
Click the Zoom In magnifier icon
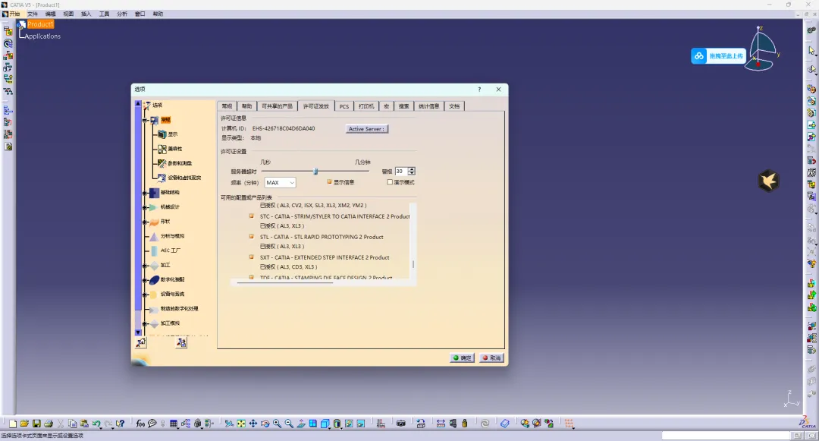(x=277, y=424)
